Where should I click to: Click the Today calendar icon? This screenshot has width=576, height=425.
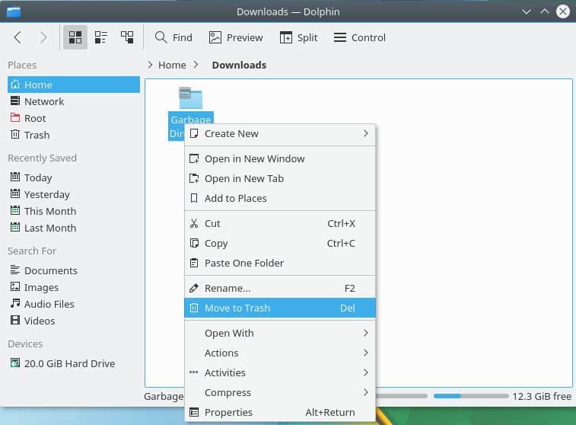(15, 177)
